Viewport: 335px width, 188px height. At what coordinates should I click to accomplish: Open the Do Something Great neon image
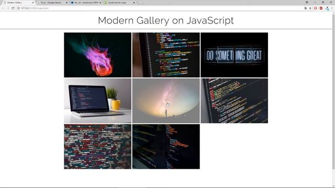(x=234, y=55)
